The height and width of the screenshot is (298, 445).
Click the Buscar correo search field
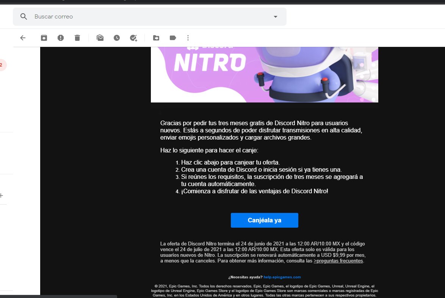pyautogui.click(x=150, y=17)
